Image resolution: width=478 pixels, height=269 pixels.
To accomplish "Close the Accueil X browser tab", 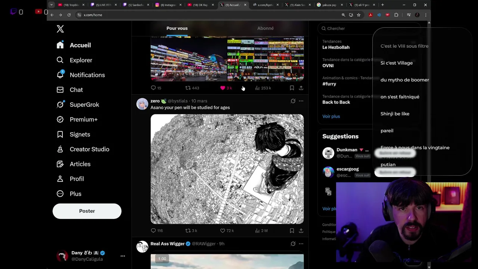I will click(245, 5).
